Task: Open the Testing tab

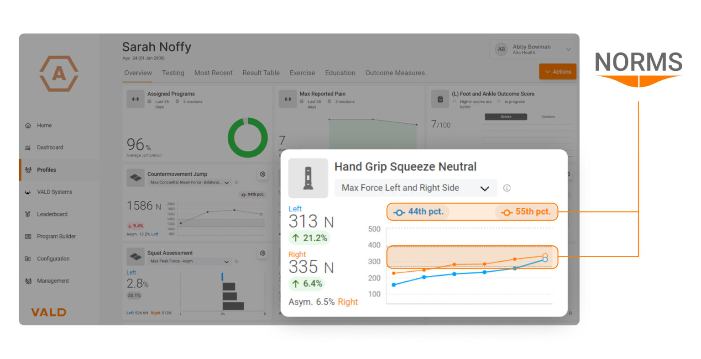Action: 173,73
